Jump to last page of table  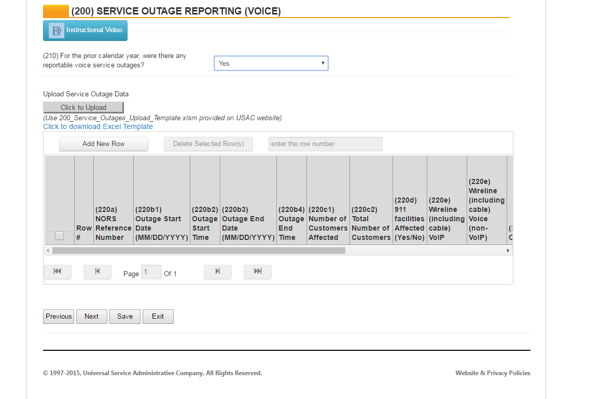(258, 272)
